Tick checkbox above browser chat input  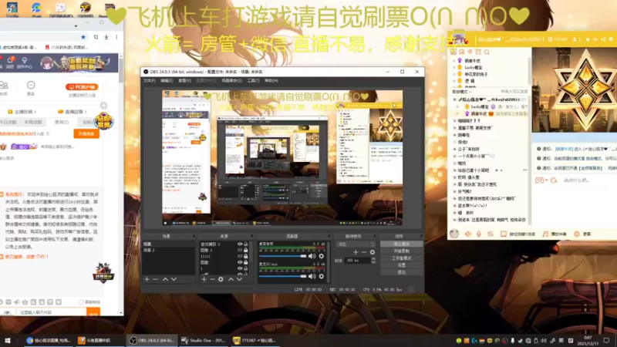click(81, 302)
